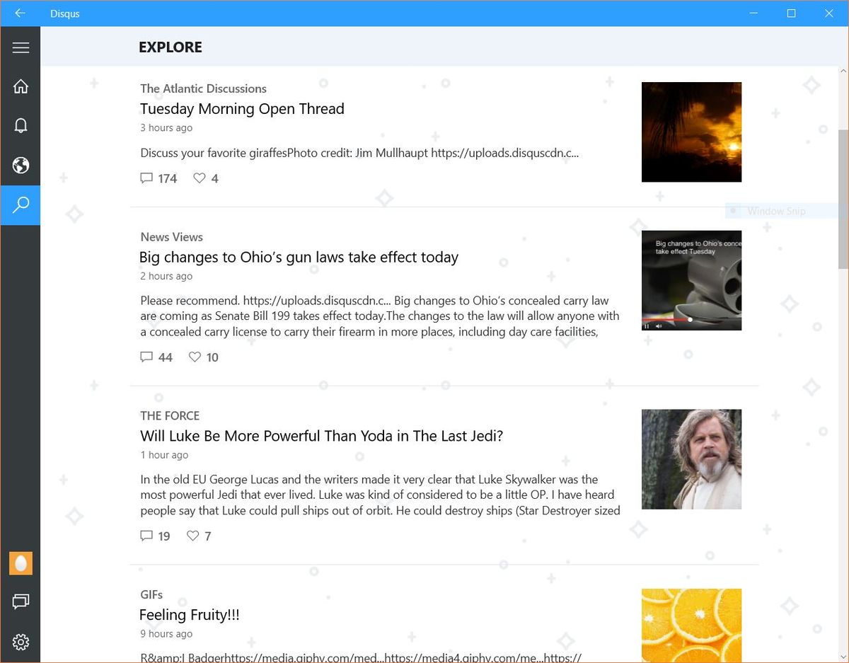The height and width of the screenshot is (663, 849).
Task: Open the sunset thumbnail image
Action: click(691, 132)
